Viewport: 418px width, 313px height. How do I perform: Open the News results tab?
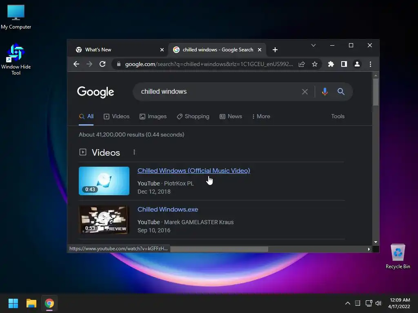(231, 116)
